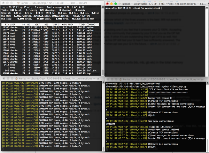Click the 06:58:02 server:38 log line
Viewport: 209px width, 153px height.
pyautogui.click(x=46, y=109)
